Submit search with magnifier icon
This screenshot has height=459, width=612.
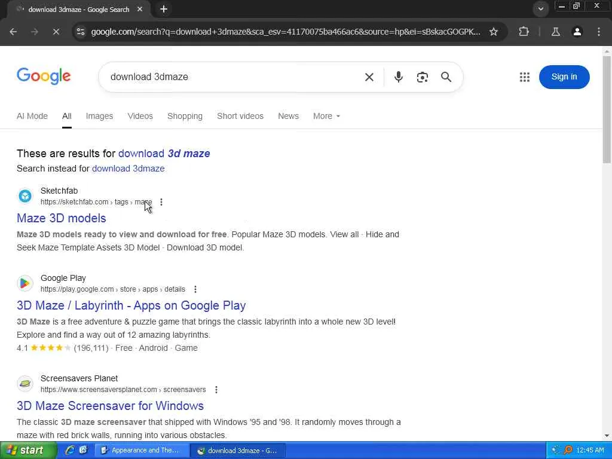point(446,77)
